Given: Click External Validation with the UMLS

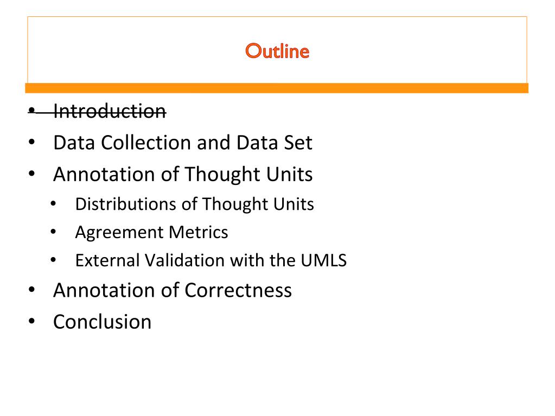Looking at the screenshot, I should [x=210, y=260].
